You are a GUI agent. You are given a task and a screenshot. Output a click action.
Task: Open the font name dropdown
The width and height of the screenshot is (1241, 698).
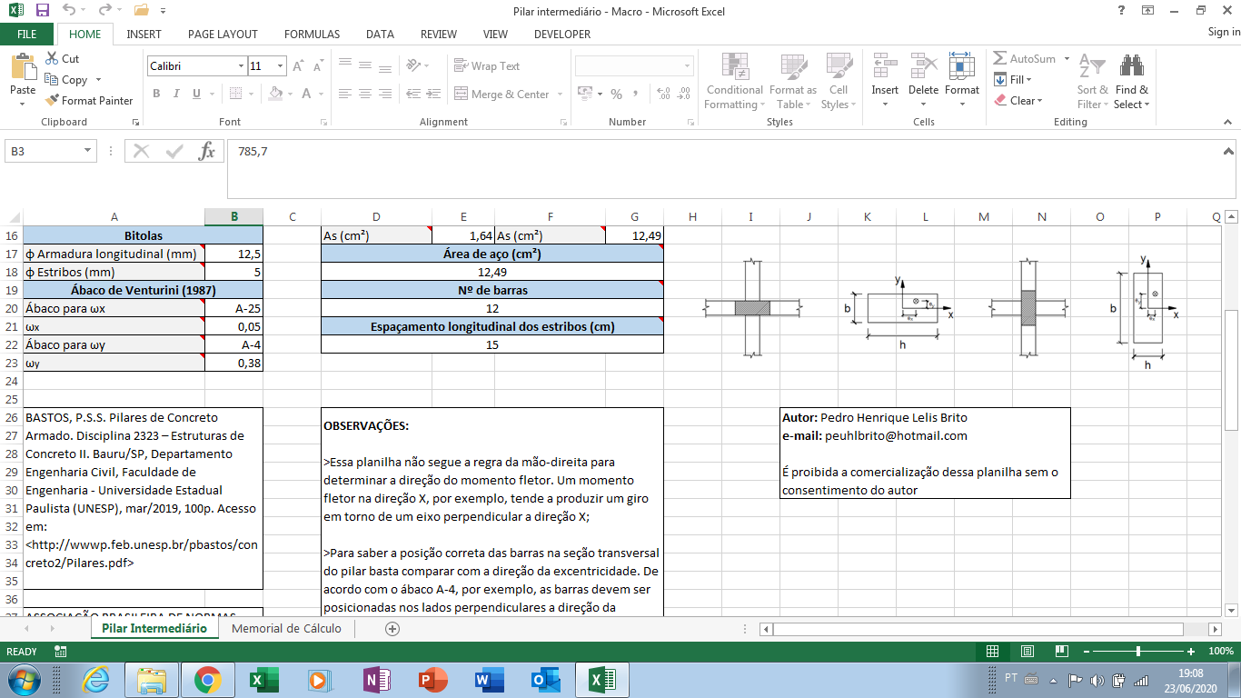point(241,66)
